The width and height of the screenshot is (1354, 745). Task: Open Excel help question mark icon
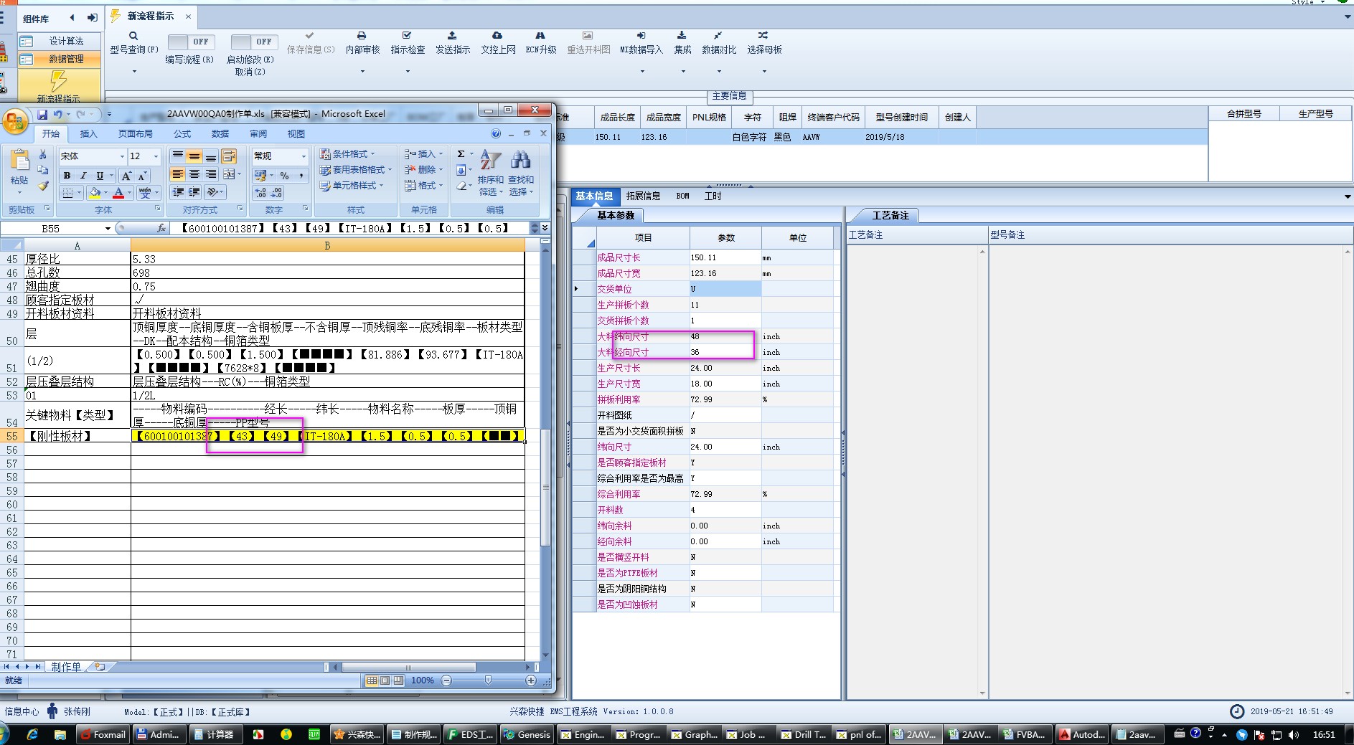496,133
